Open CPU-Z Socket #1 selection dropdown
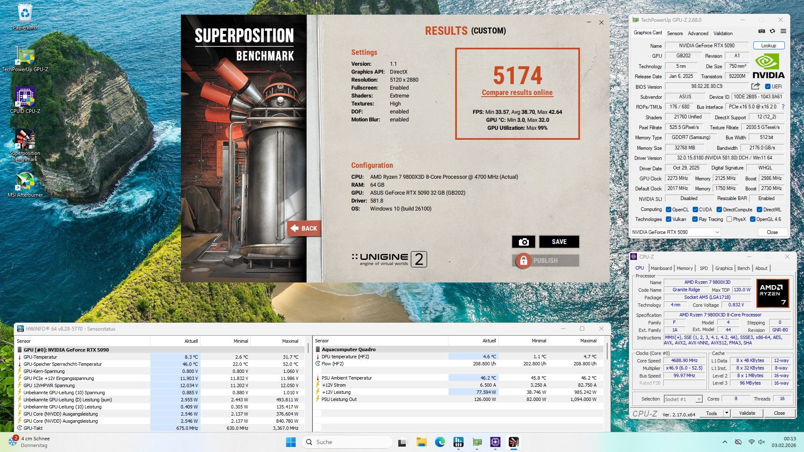Viewport: 804px width, 452px height. point(683,399)
